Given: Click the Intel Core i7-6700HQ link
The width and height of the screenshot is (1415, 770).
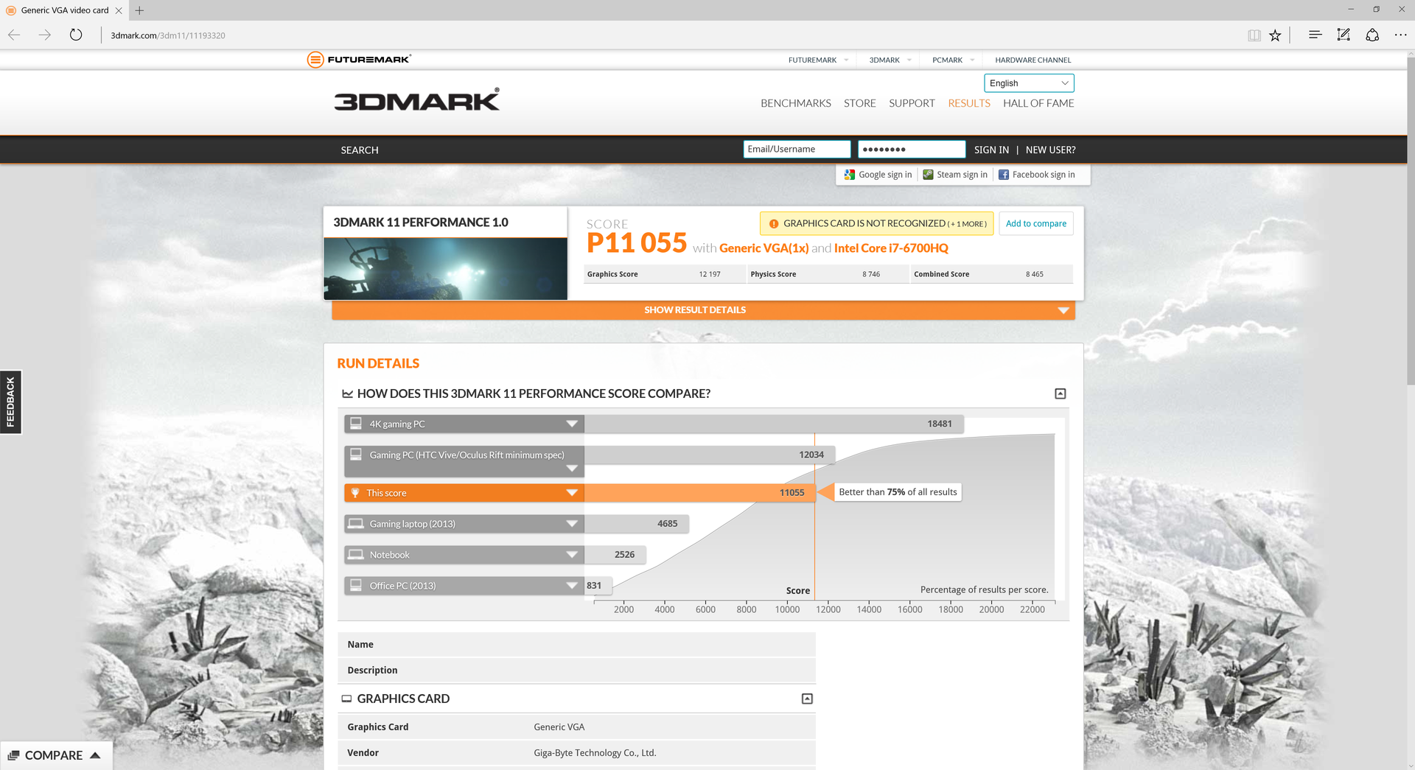Looking at the screenshot, I should (x=891, y=248).
